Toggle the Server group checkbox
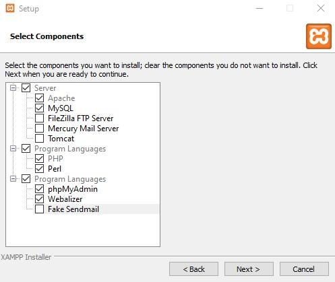This screenshot has height=282, width=335. [26, 88]
